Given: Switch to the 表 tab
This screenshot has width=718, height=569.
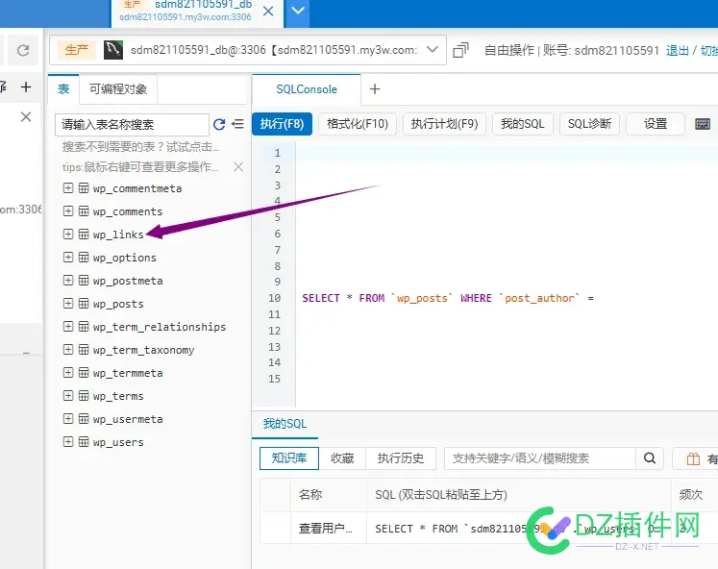Looking at the screenshot, I should coord(63,88).
